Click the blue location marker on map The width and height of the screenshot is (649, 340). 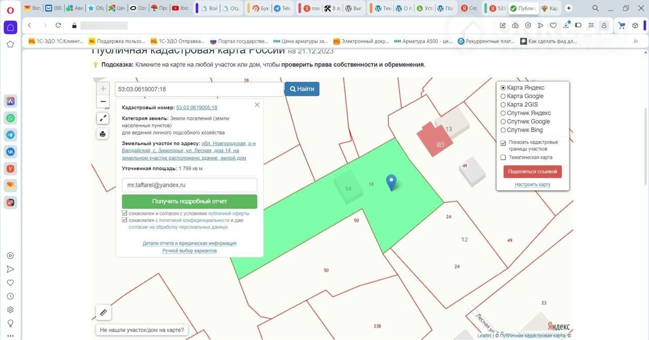pyautogui.click(x=391, y=182)
